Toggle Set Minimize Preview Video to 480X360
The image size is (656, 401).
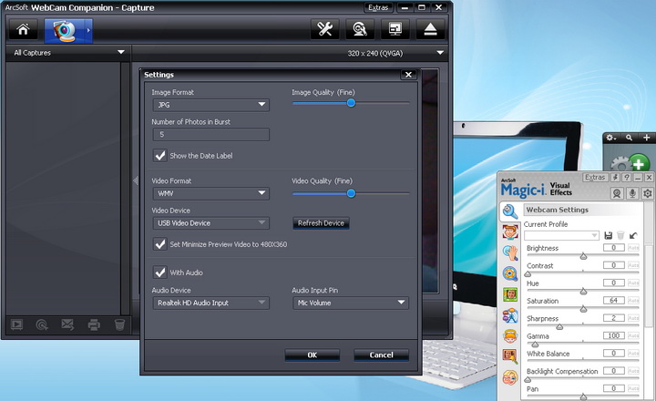(159, 244)
